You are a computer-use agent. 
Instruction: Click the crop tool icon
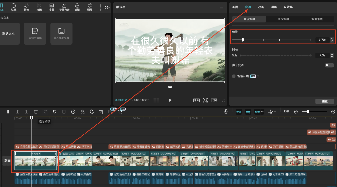pyautogui.click(x=101, y=112)
